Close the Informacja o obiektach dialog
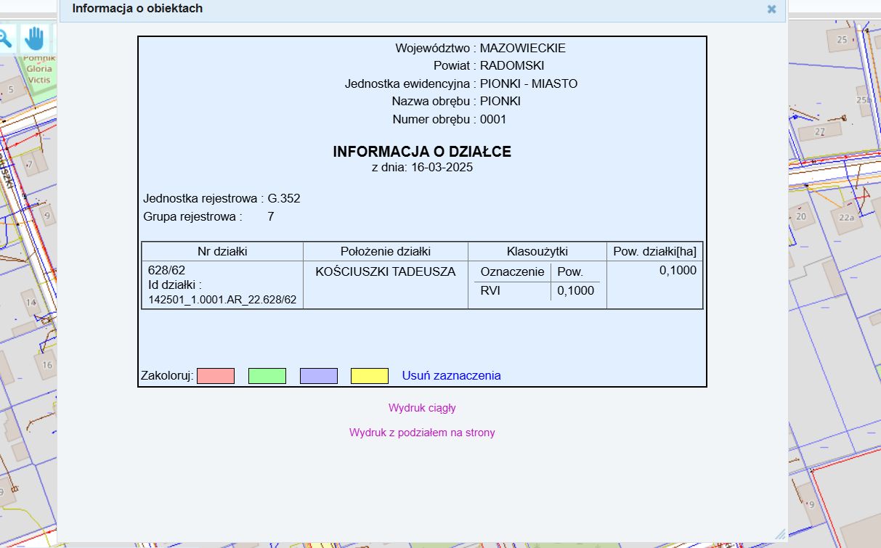Viewport: 881px width, 548px height. [x=771, y=10]
